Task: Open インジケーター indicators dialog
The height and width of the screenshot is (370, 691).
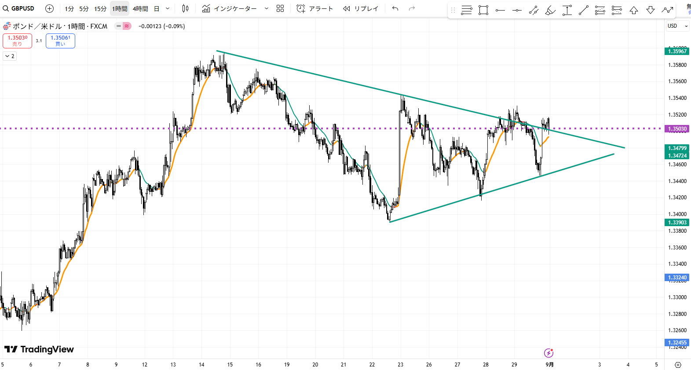Action: (x=230, y=8)
